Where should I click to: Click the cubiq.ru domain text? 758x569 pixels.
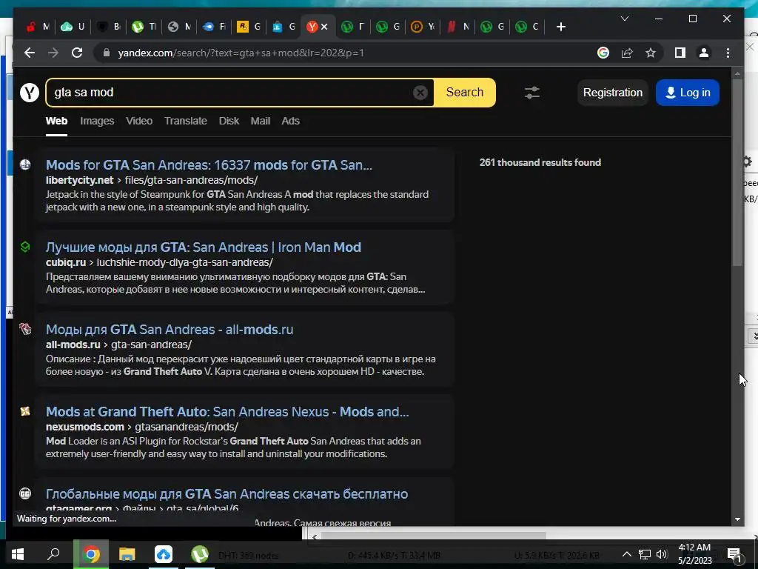click(x=66, y=262)
